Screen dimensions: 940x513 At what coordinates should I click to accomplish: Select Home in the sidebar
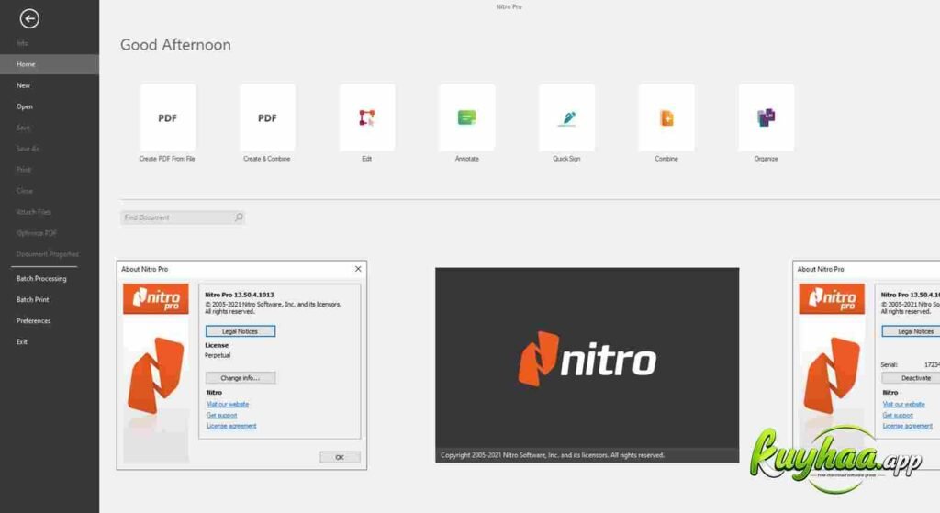50,64
